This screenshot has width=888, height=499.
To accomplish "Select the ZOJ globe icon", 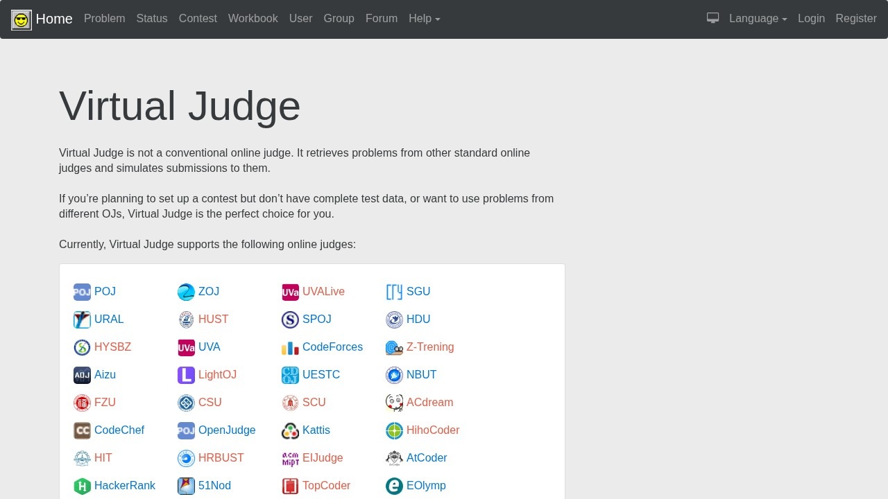I will click(186, 292).
